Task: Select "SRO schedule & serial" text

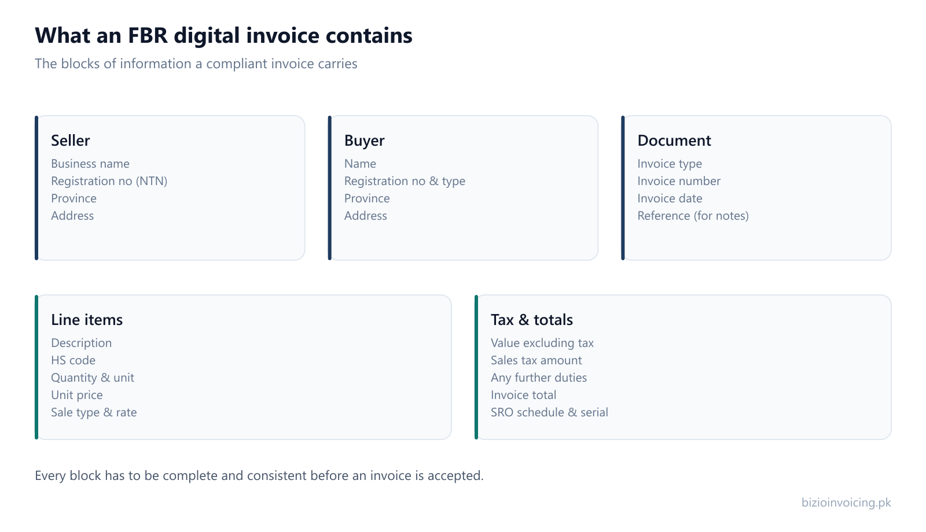Action: point(549,412)
